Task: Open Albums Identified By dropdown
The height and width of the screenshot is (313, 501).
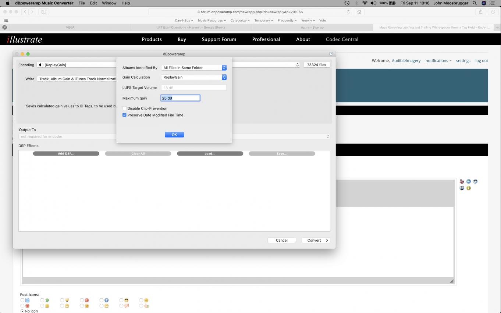Action: (x=194, y=68)
